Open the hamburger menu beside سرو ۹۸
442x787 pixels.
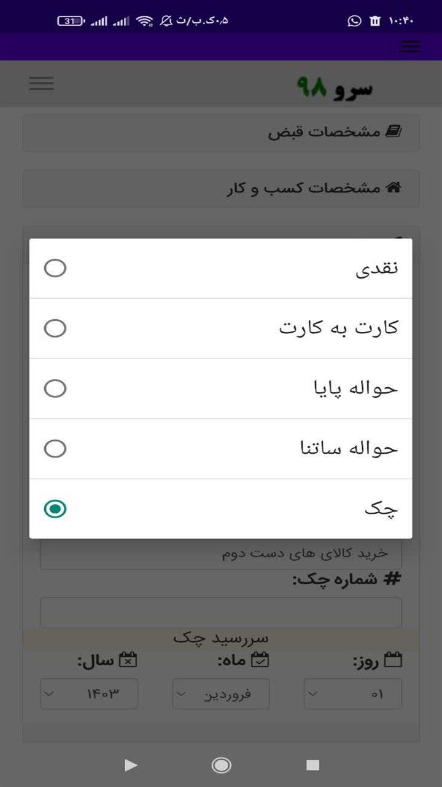(42, 84)
